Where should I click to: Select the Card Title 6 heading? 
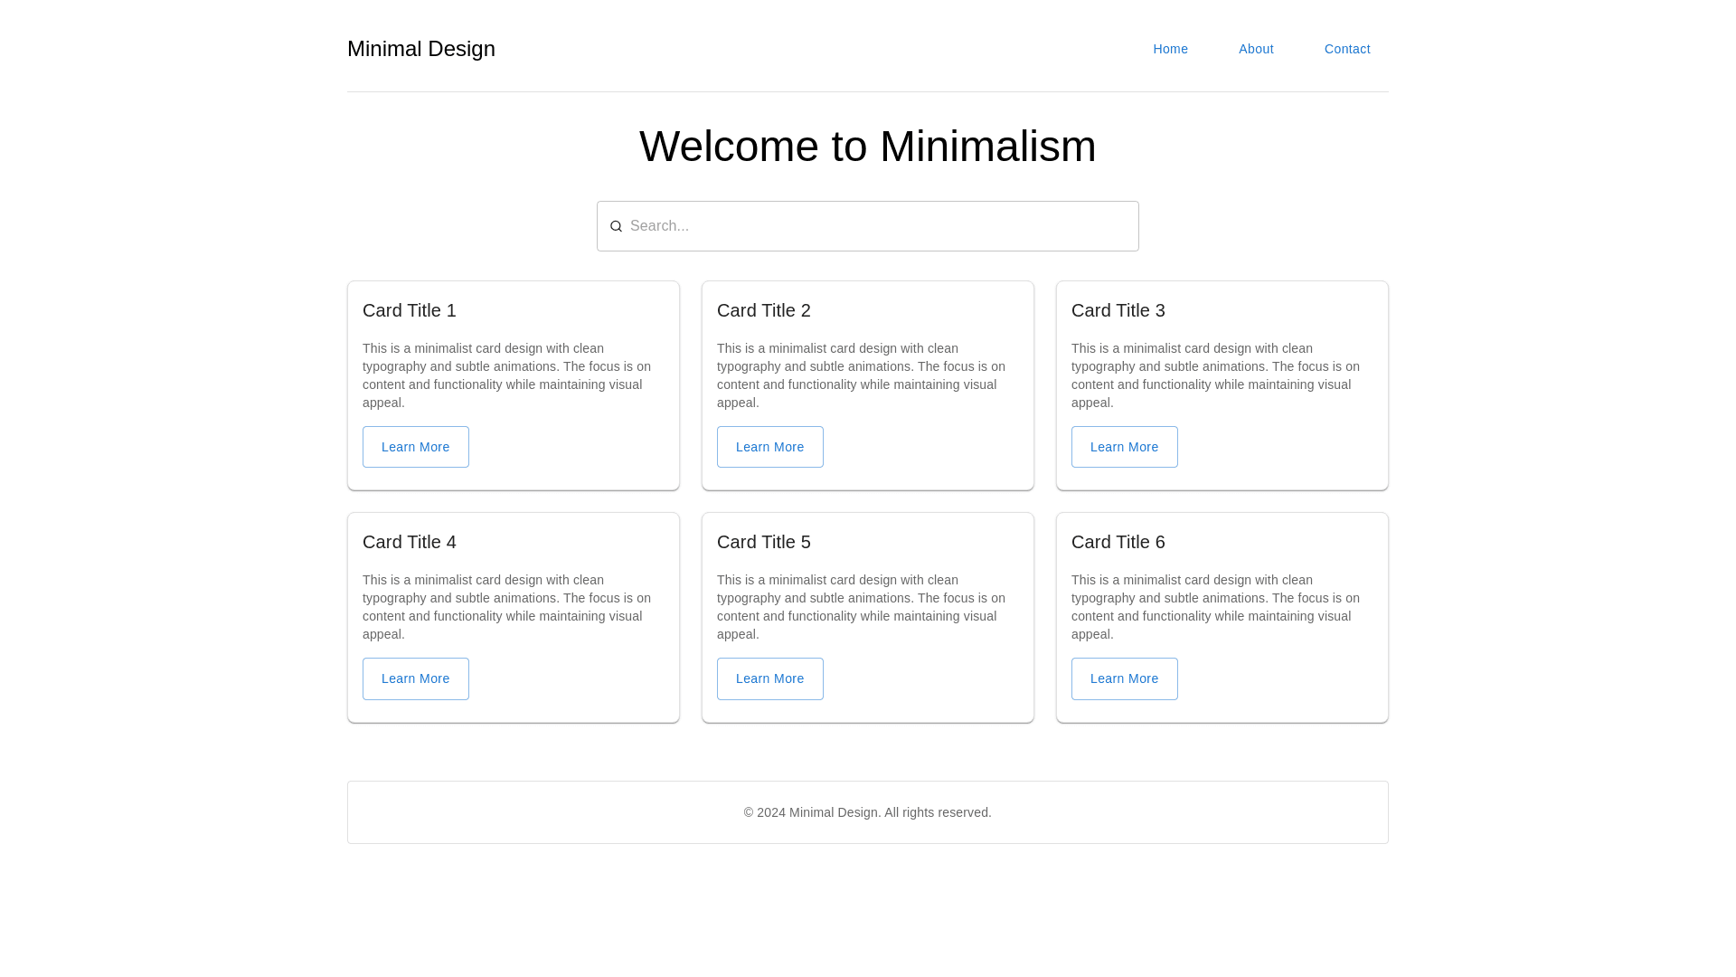tap(1118, 542)
